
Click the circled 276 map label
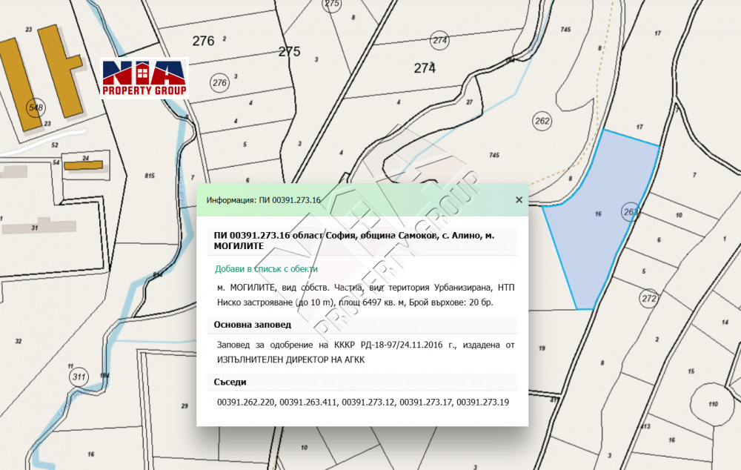[220, 83]
